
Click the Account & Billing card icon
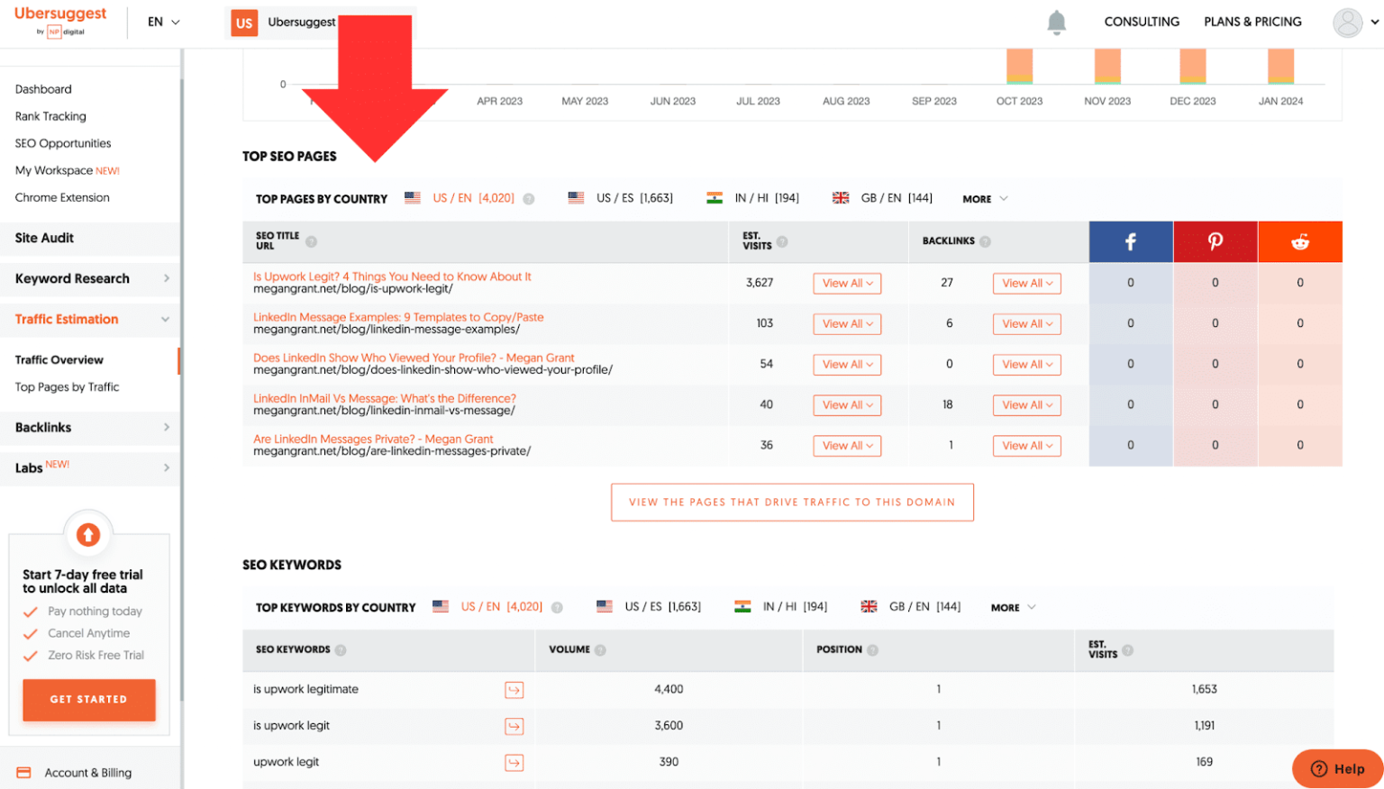tap(24, 773)
